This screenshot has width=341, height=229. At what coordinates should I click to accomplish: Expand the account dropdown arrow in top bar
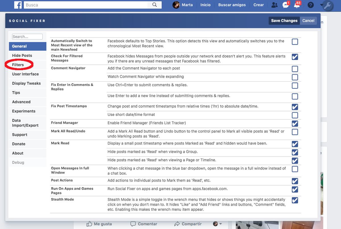pos(321,5)
